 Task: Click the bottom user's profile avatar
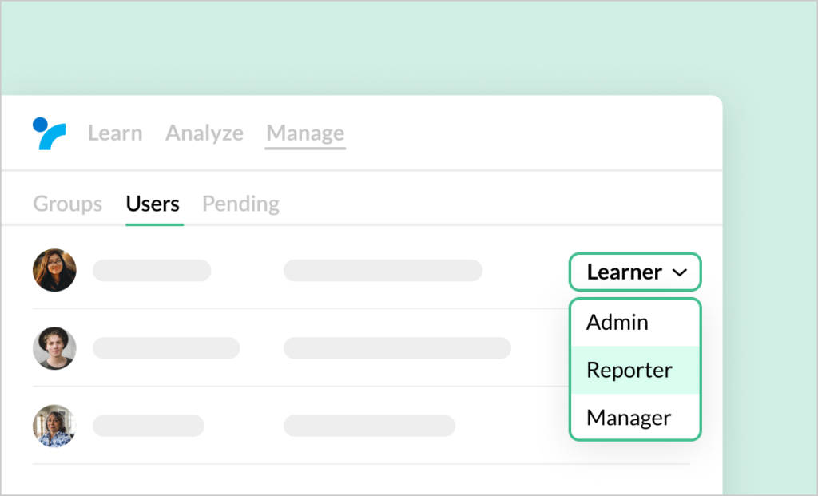pos(54,426)
